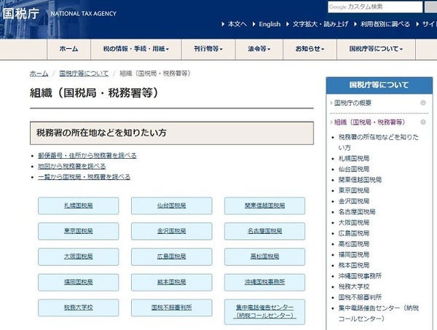
Task: Open 地図から税務署を調べる link
Action: point(72,166)
